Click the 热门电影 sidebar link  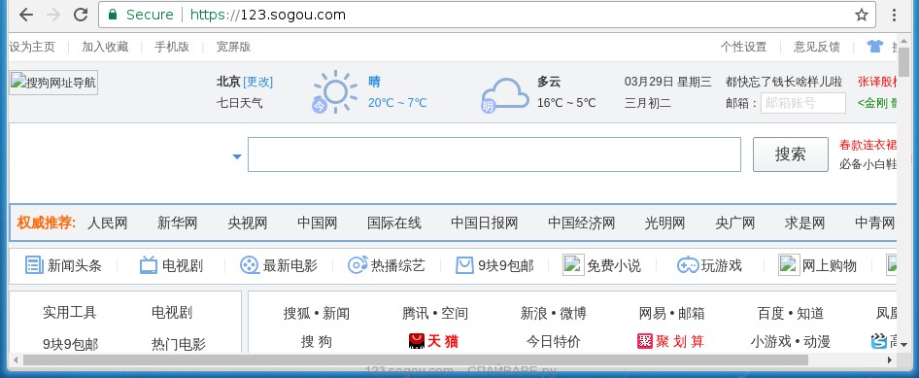[178, 344]
